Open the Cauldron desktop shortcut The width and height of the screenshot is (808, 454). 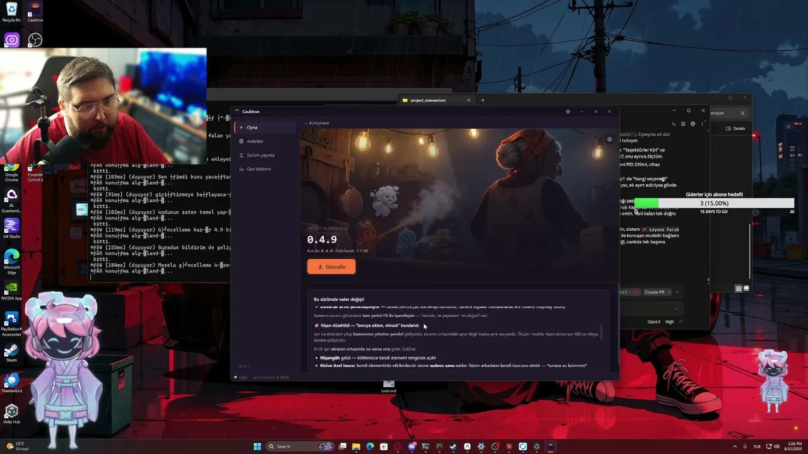pos(35,12)
